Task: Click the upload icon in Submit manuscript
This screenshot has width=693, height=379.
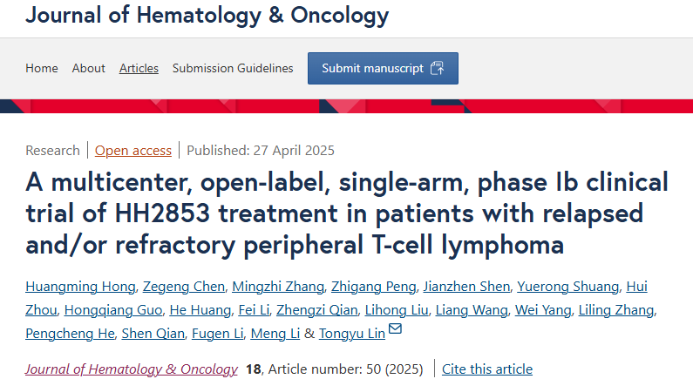Action: (x=437, y=68)
